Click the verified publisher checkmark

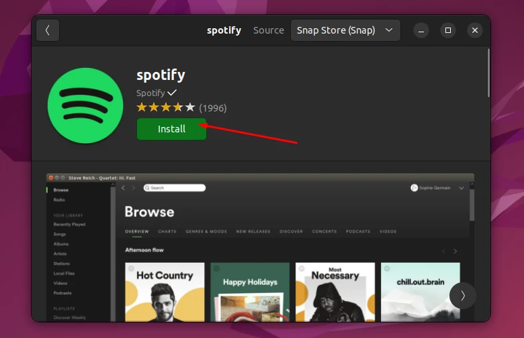172,93
